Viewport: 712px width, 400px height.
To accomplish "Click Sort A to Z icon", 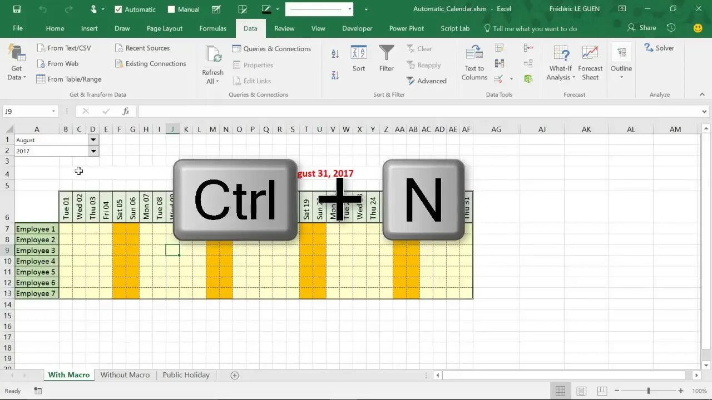I will (335, 54).
